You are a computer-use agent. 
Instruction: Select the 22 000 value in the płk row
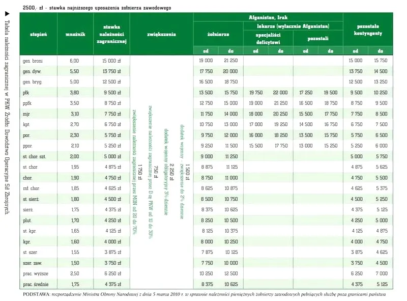tap(280, 93)
